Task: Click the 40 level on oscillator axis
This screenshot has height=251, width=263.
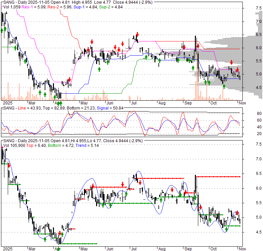Action: click(259, 127)
